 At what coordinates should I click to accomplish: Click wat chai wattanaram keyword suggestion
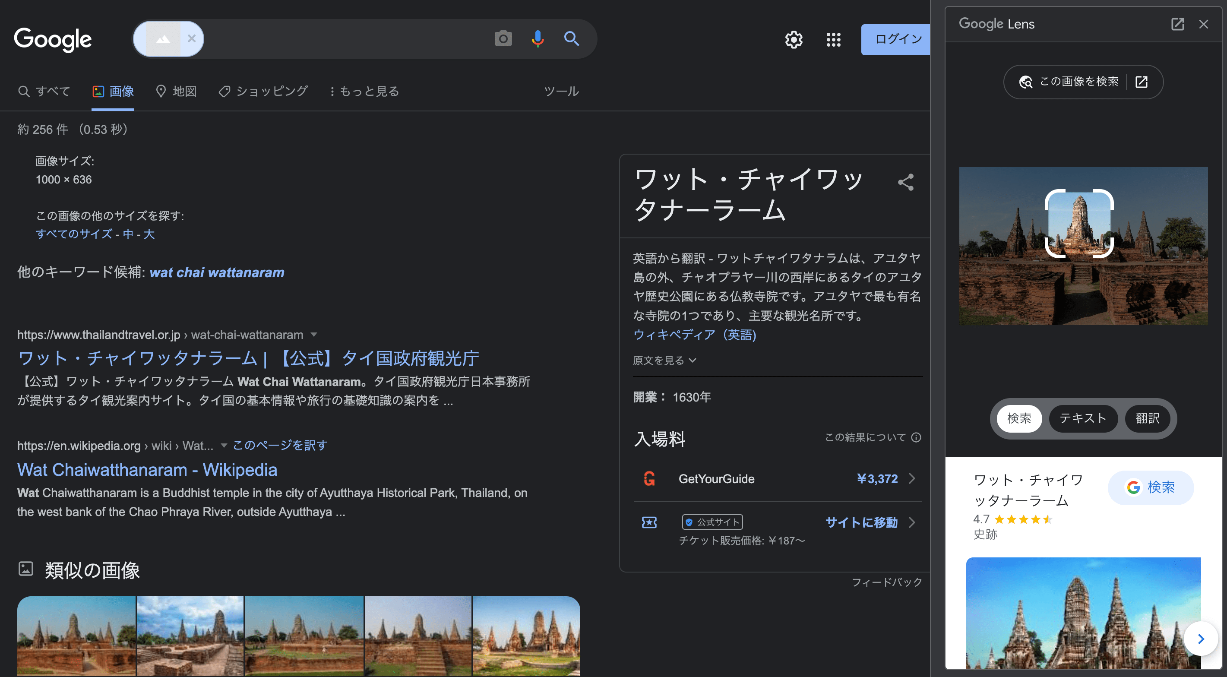[x=217, y=272]
